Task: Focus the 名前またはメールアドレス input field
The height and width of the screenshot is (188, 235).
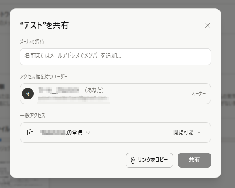Action: coord(115,57)
